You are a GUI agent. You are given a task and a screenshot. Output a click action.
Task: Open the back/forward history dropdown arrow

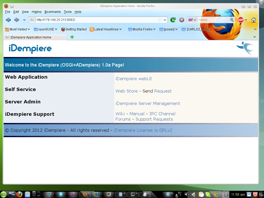(24, 20)
